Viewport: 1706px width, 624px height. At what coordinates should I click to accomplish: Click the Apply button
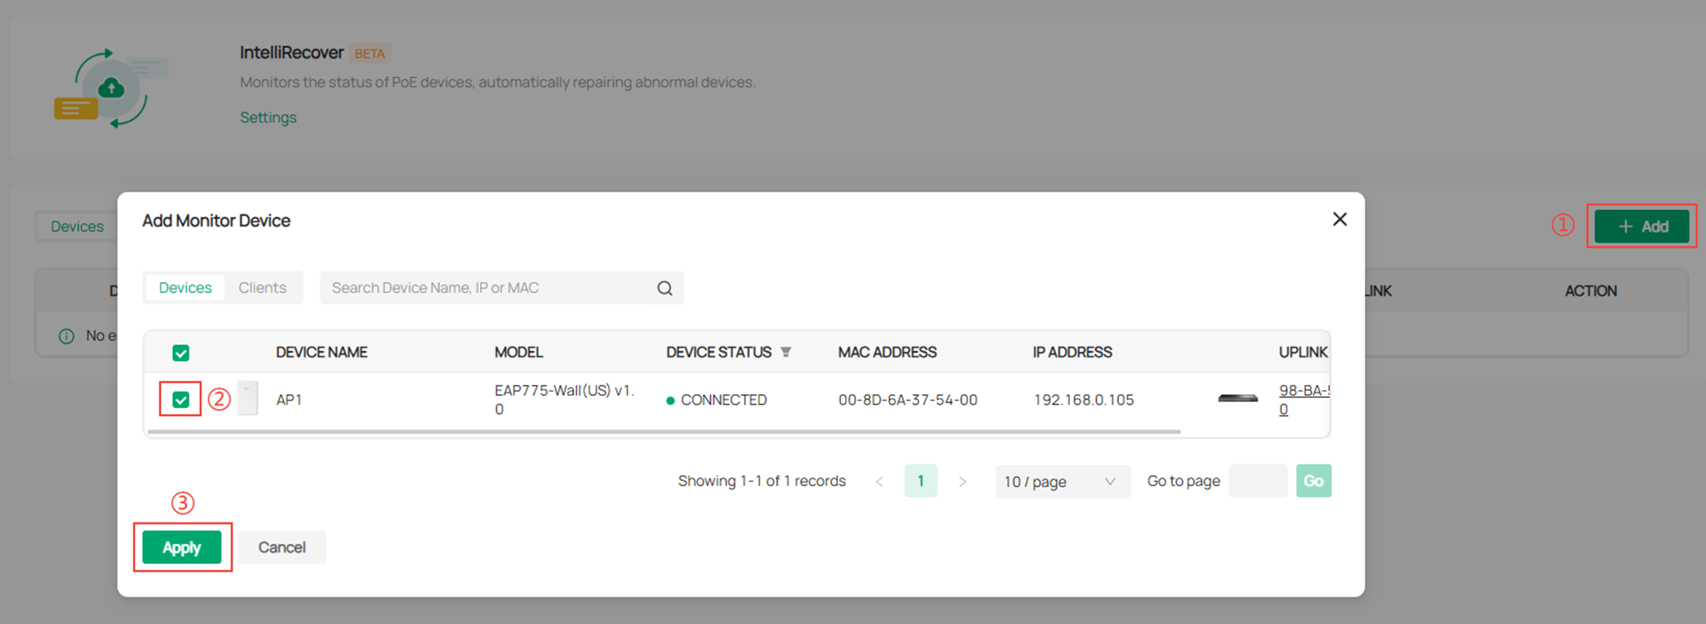pyautogui.click(x=182, y=547)
